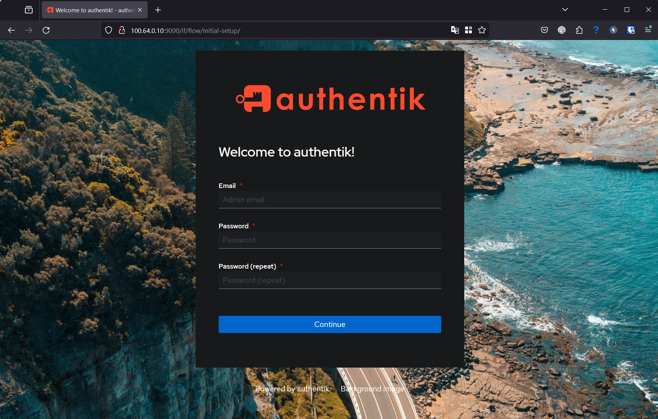
Task: Select the Welcome to authentik tab
Action: [x=94, y=10]
